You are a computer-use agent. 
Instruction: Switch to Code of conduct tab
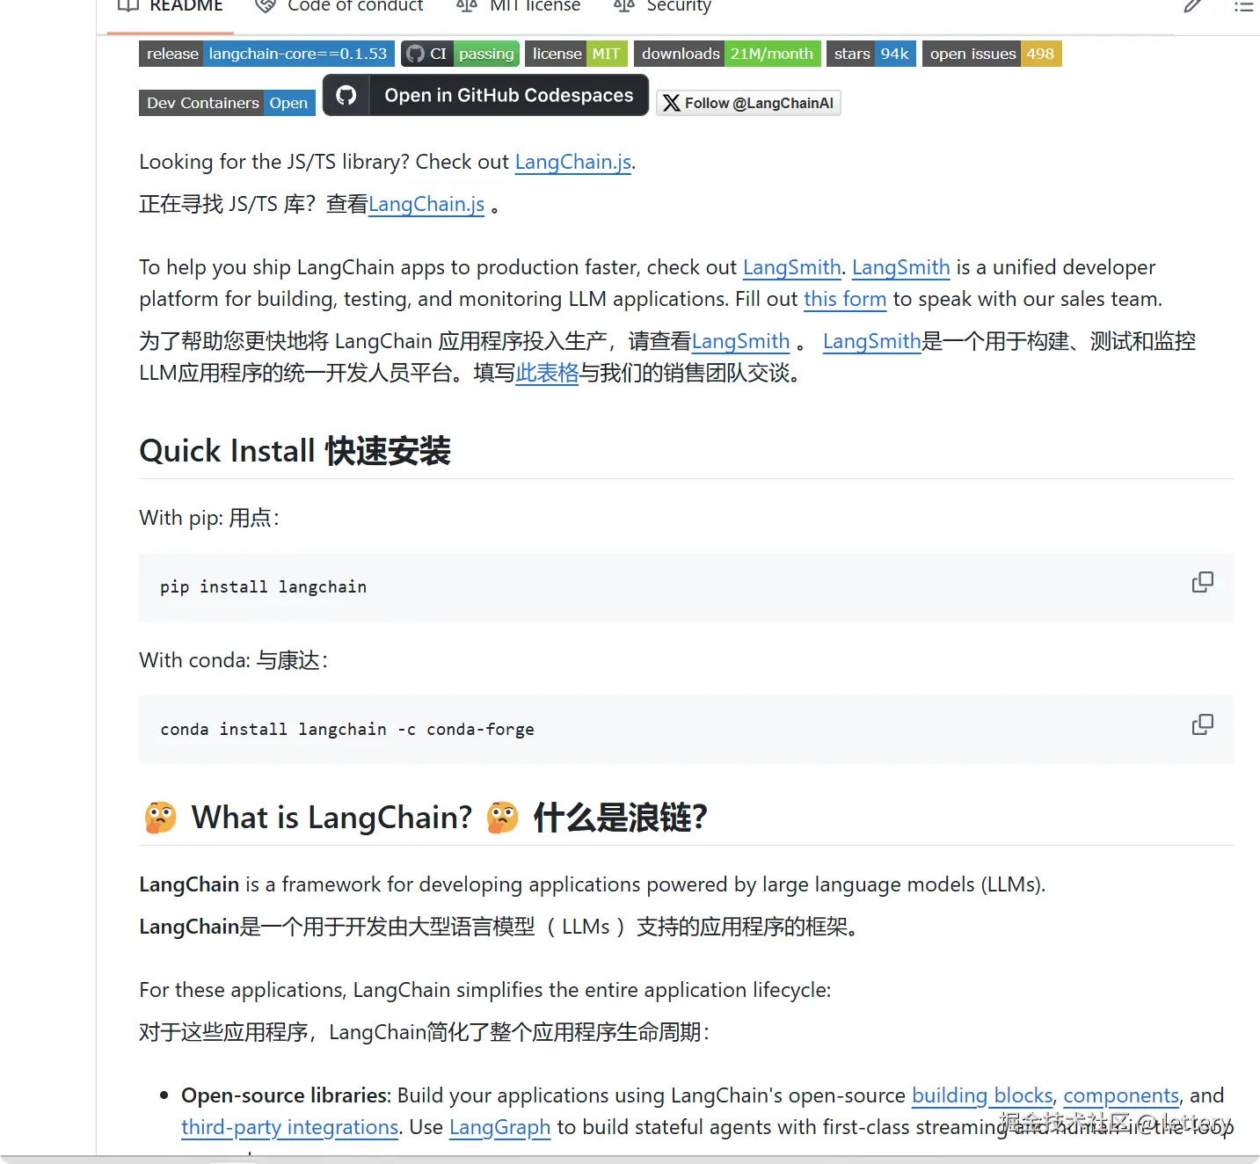click(339, 6)
